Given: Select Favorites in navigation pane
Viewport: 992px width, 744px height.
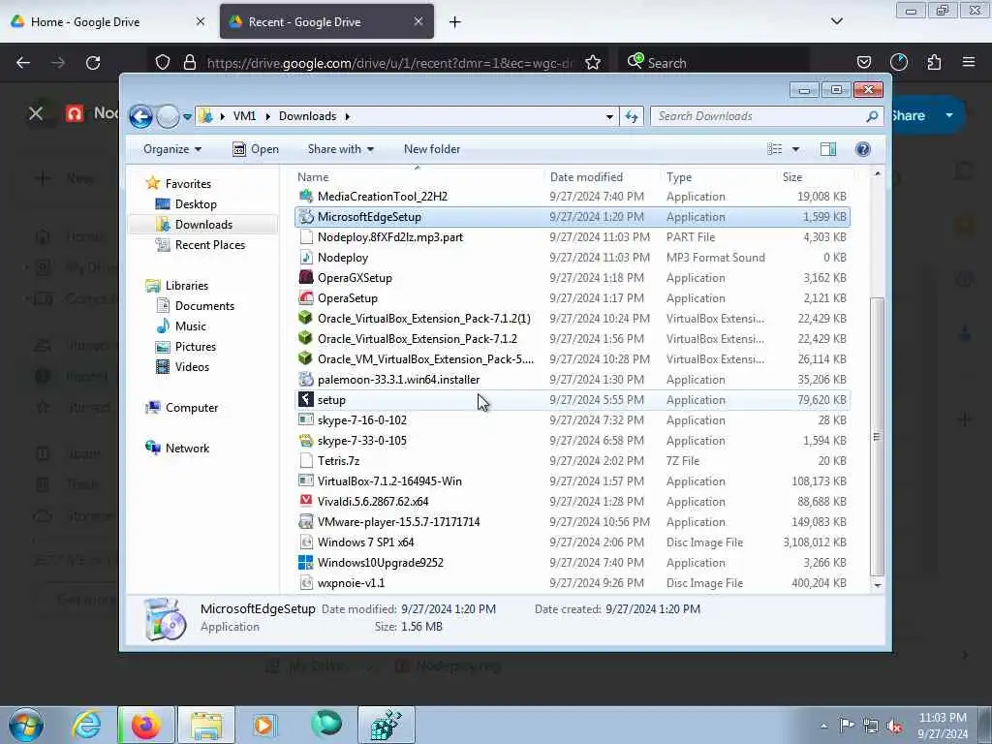Looking at the screenshot, I should click(188, 183).
